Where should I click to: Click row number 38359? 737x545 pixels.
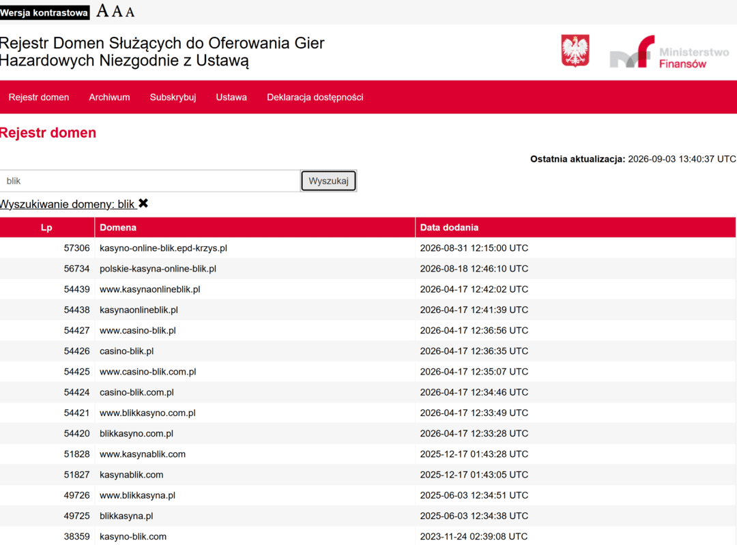(x=76, y=537)
